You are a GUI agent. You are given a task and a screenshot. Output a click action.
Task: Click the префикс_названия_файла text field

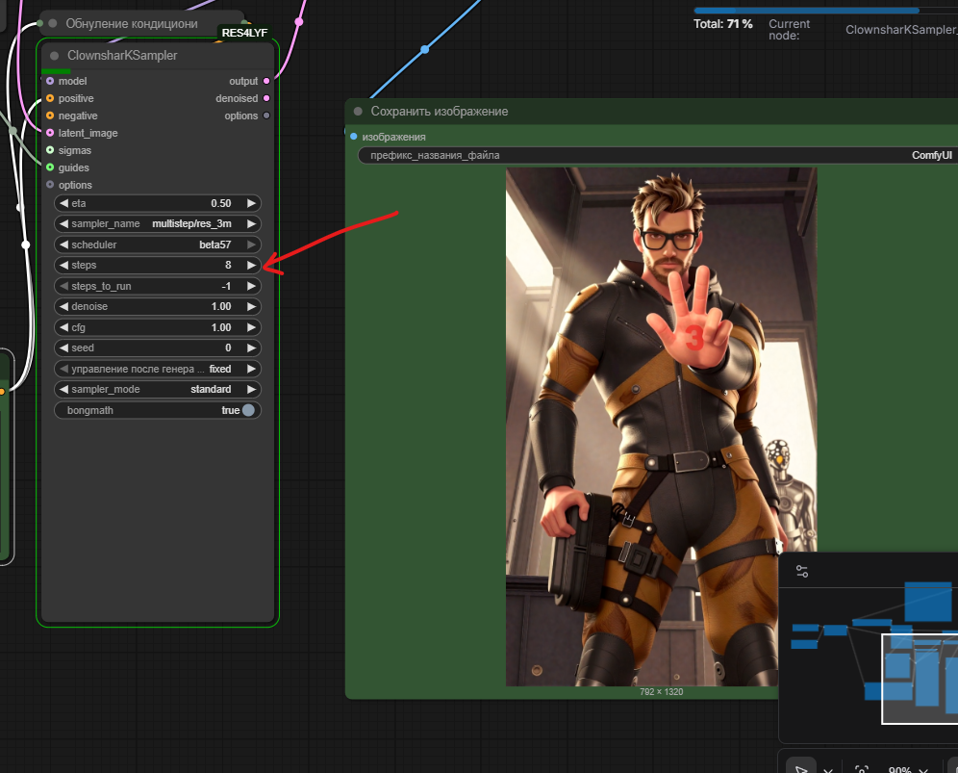coord(654,155)
